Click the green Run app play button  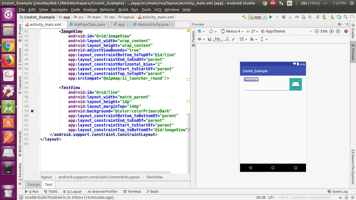271,17
